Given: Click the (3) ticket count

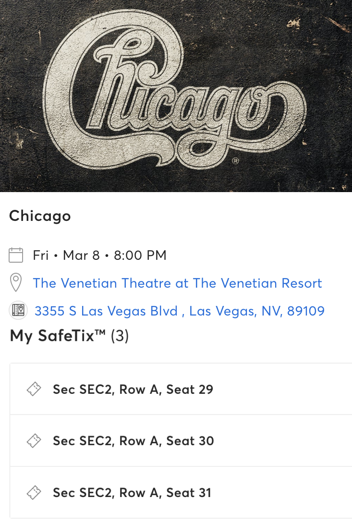Looking at the screenshot, I should click(x=120, y=336).
